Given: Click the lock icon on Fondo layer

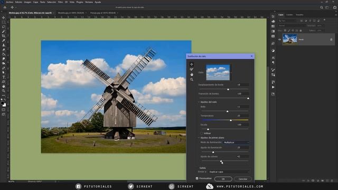Looking at the screenshot, I should [331, 40].
